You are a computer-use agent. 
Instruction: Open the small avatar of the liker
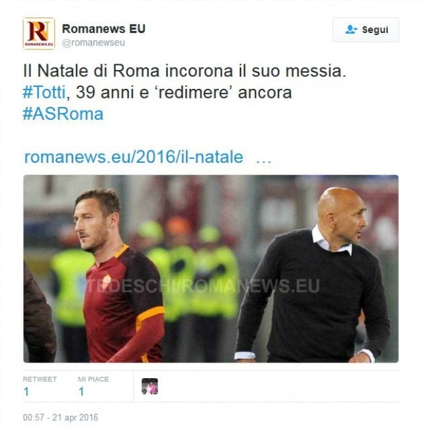150,386
